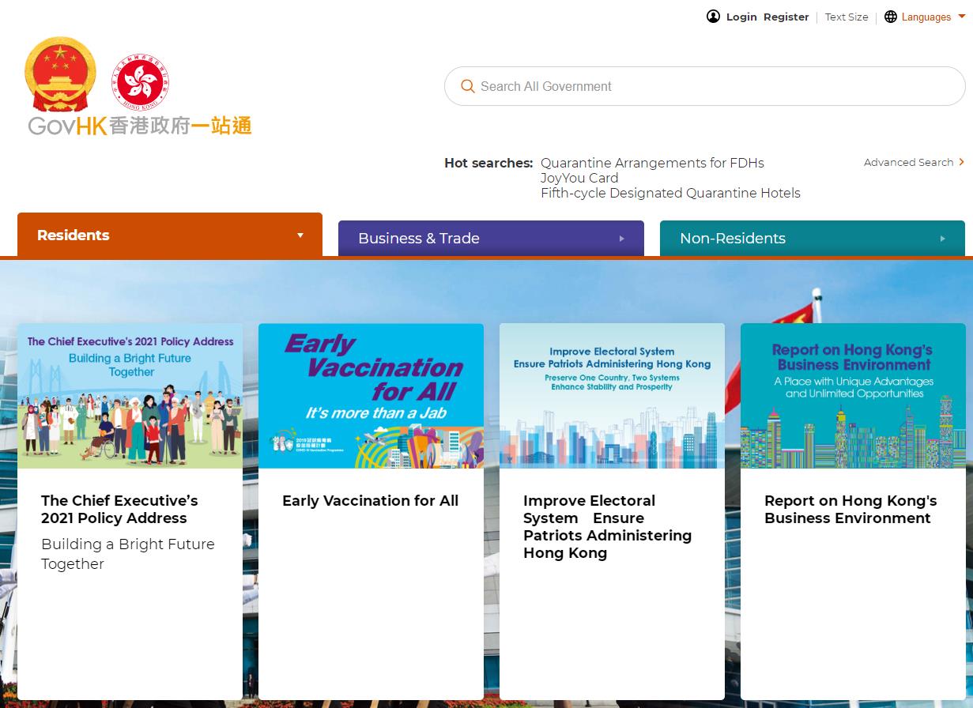
Task: Open the Register link
Action: click(786, 17)
